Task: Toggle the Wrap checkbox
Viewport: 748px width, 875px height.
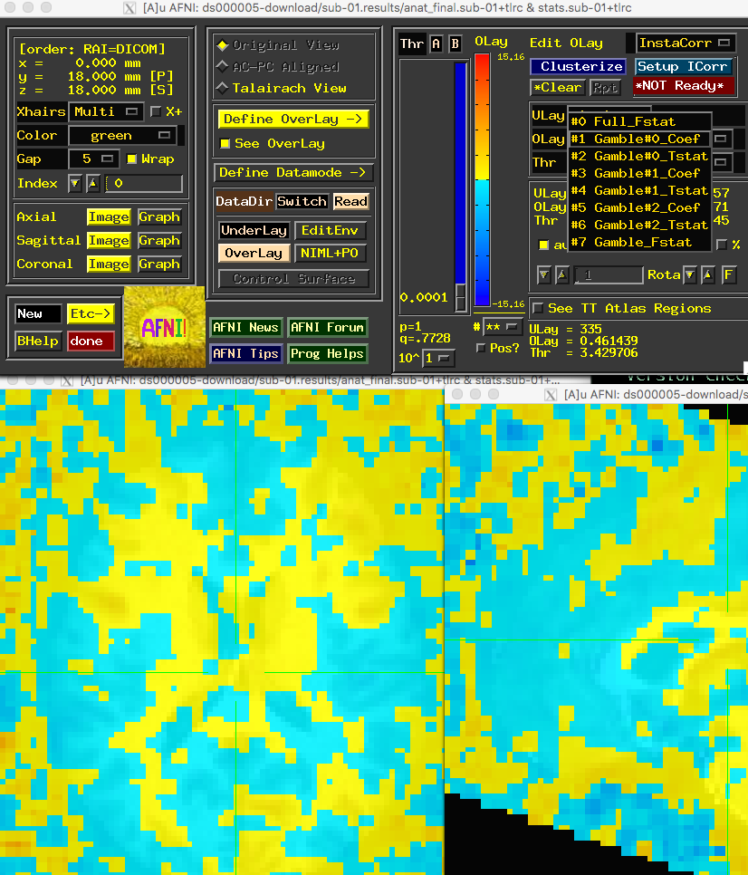Action: point(131,159)
